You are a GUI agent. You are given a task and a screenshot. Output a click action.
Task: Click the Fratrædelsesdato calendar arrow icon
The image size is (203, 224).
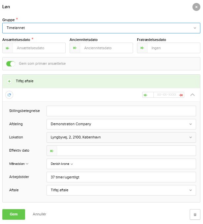[142, 48]
